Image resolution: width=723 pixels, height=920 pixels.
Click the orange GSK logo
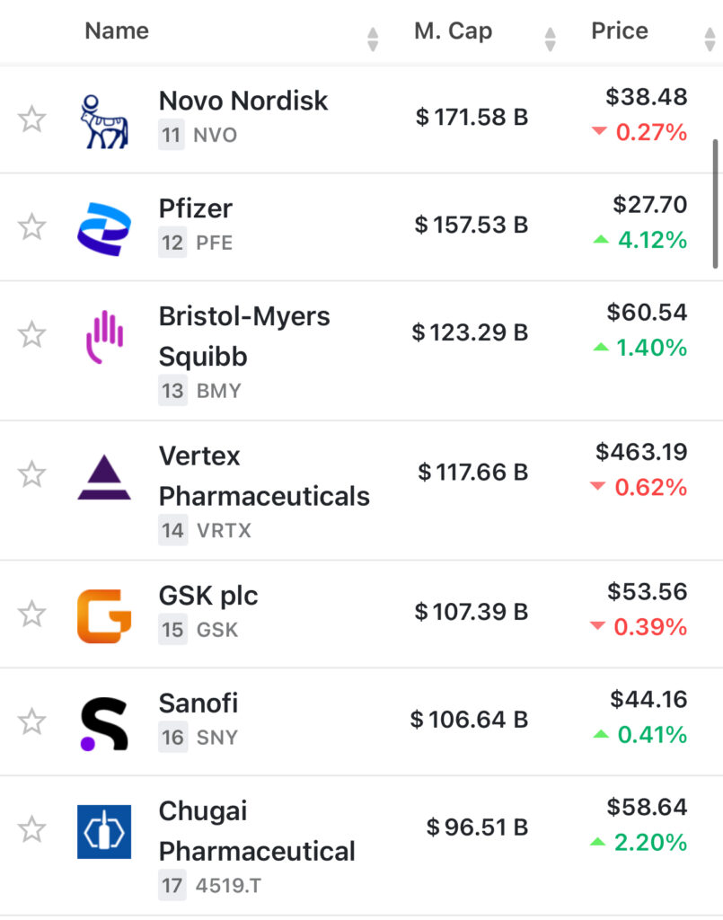[103, 615]
